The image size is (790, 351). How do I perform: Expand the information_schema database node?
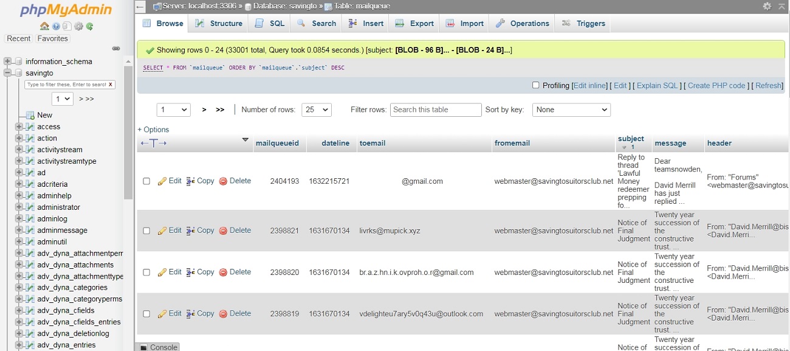click(8, 61)
